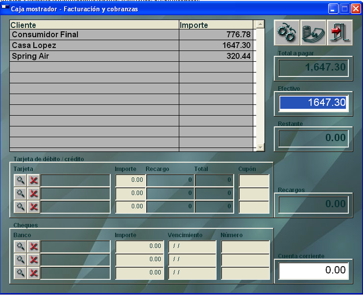Click first Banco name field
Viewport: 363px width, 295px height.
tap(75, 246)
